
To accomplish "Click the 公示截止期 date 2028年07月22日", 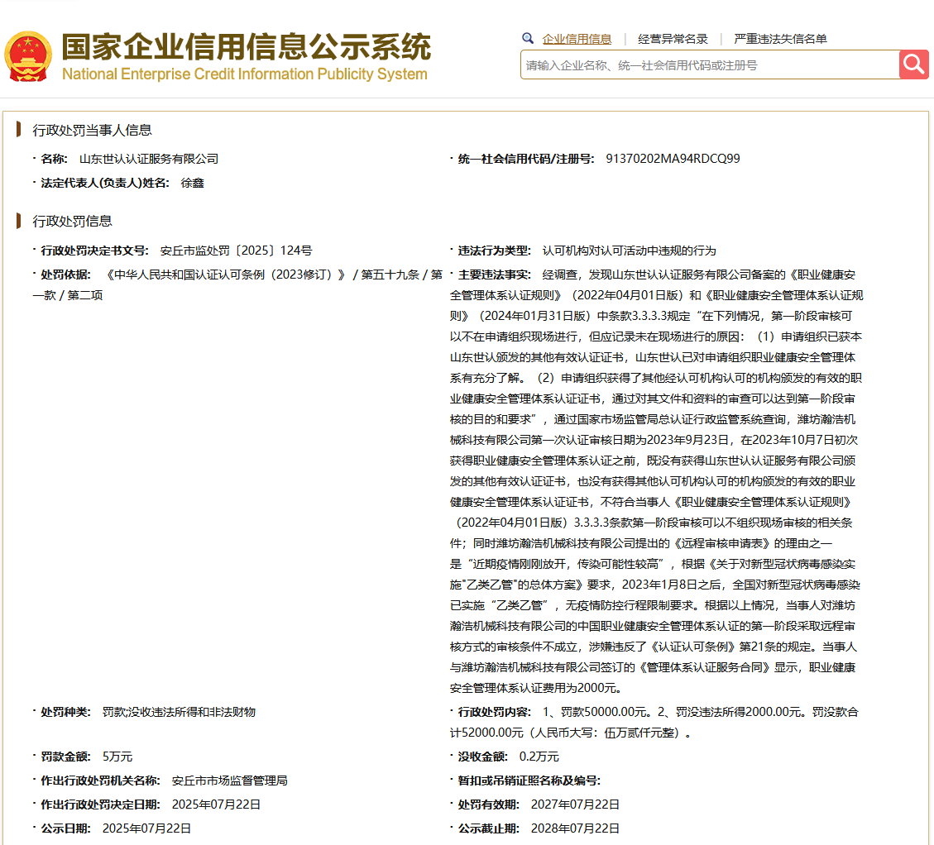I will point(576,828).
